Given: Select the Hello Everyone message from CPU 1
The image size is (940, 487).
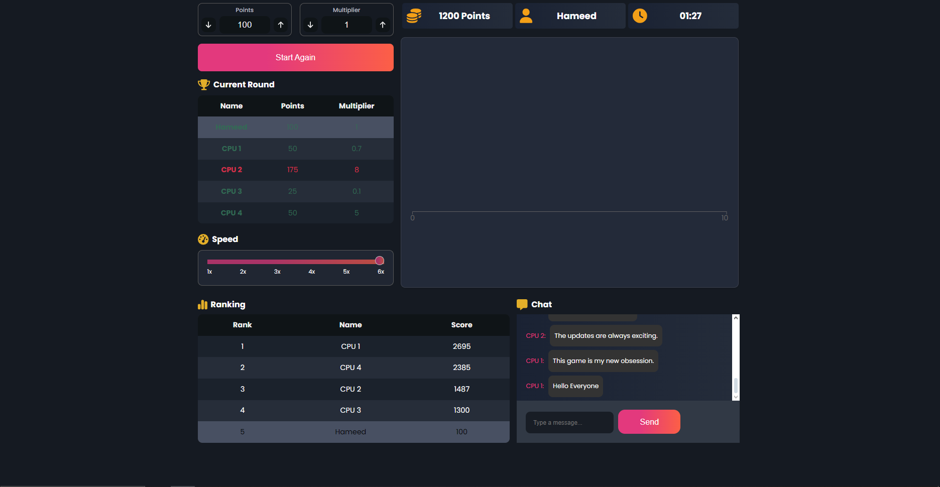Looking at the screenshot, I should (575, 386).
